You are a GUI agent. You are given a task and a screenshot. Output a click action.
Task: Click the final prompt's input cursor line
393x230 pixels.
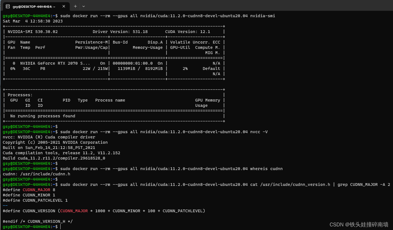coord(60,227)
